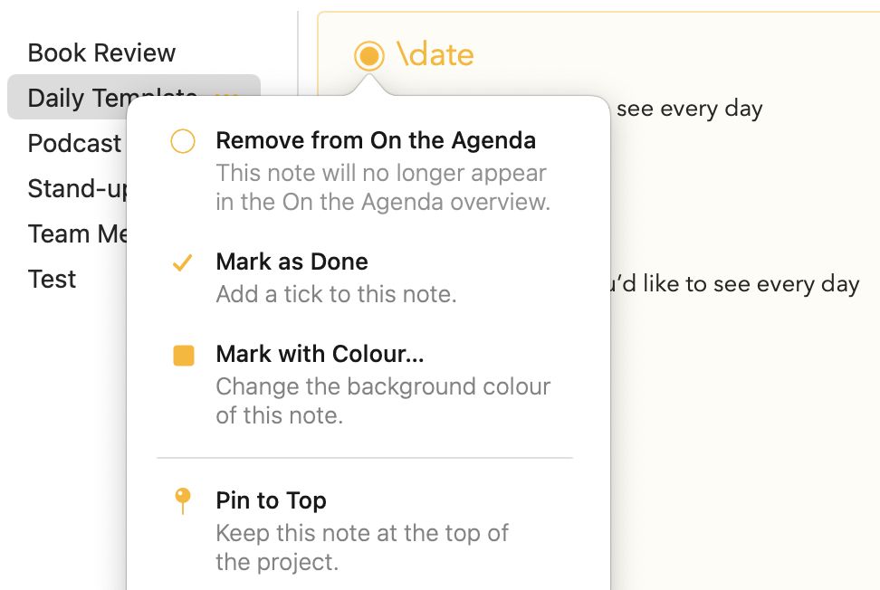Click the first "see every day" note line
The height and width of the screenshot is (590, 880).
(689, 109)
